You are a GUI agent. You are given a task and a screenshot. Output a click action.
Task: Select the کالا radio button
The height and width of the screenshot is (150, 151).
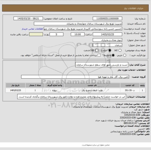coord(120,50)
